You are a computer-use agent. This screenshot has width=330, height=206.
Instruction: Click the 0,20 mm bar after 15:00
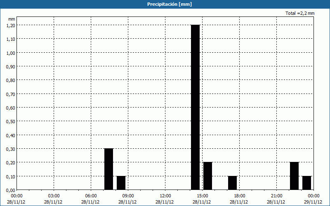pos(208,176)
